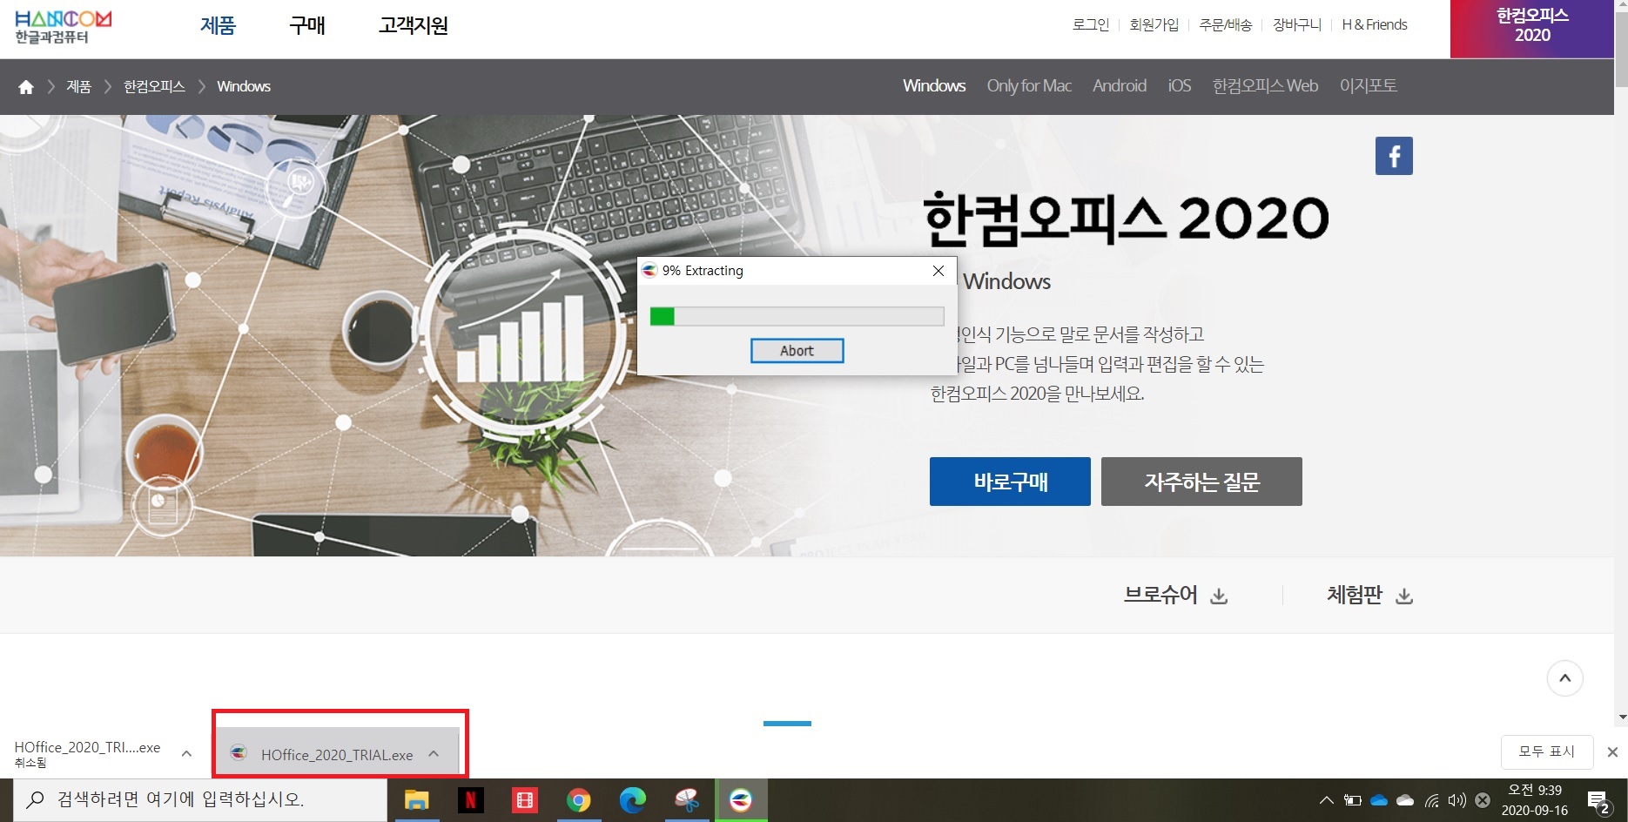
Task: Select the 한컴오피스 Web tab
Action: [x=1265, y=85]
